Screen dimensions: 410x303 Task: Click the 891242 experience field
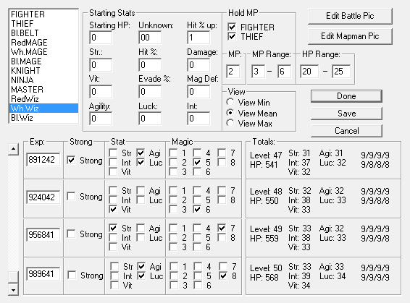[x=43, y=160]
